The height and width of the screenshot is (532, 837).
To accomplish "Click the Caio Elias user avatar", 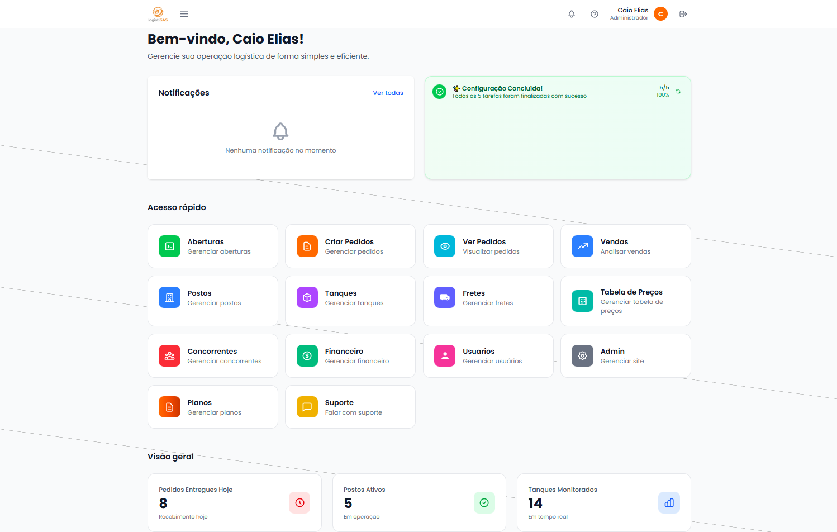I will pos(660,14).
